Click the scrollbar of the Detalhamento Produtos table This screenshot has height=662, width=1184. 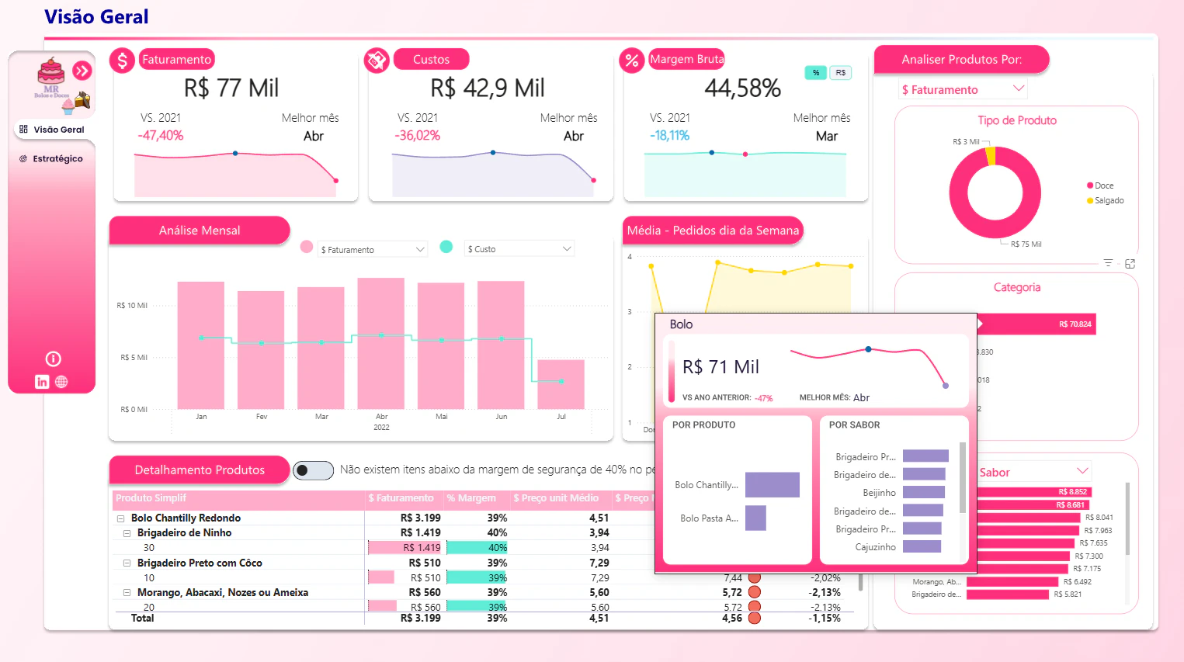pyautogui.click(x=860, y=582)
